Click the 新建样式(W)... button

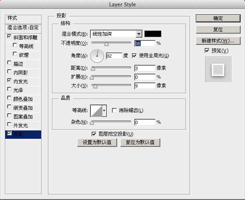(x=218, y=41)
